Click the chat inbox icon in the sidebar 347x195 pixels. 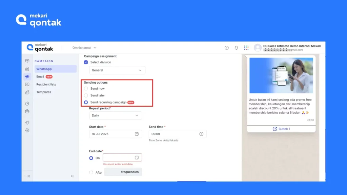27,69
